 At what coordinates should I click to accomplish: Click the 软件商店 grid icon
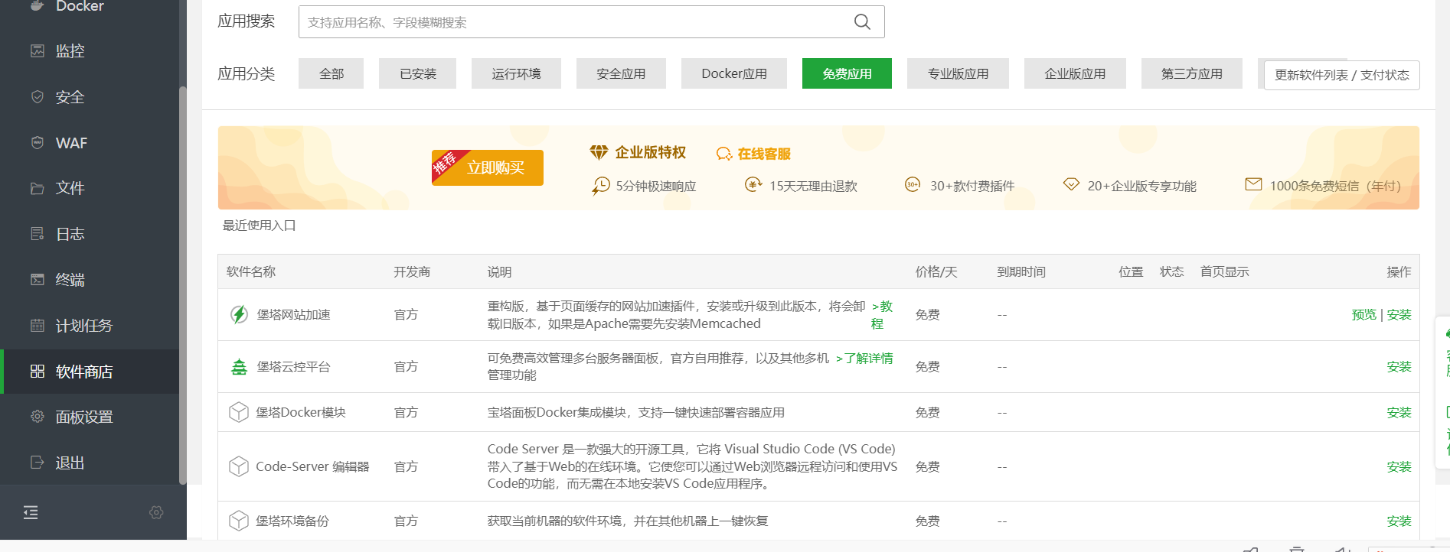(37, 372)
